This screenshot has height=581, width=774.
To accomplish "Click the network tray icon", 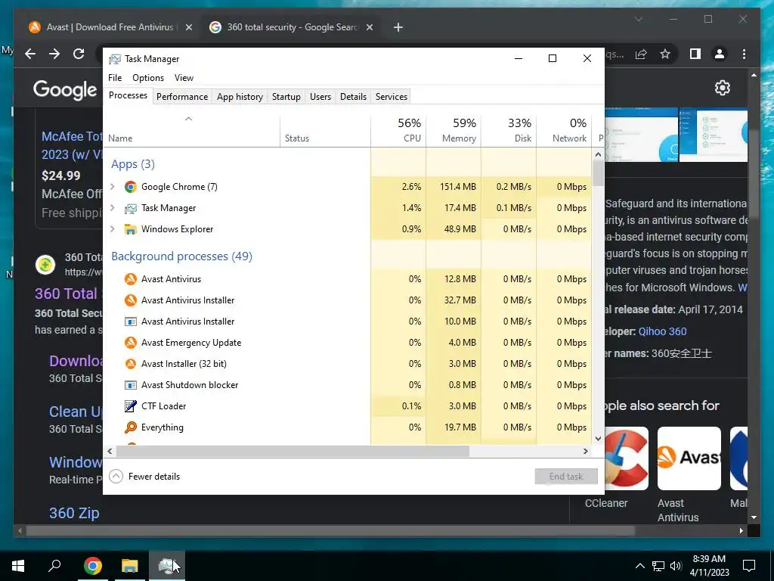I will pos(658,566).
